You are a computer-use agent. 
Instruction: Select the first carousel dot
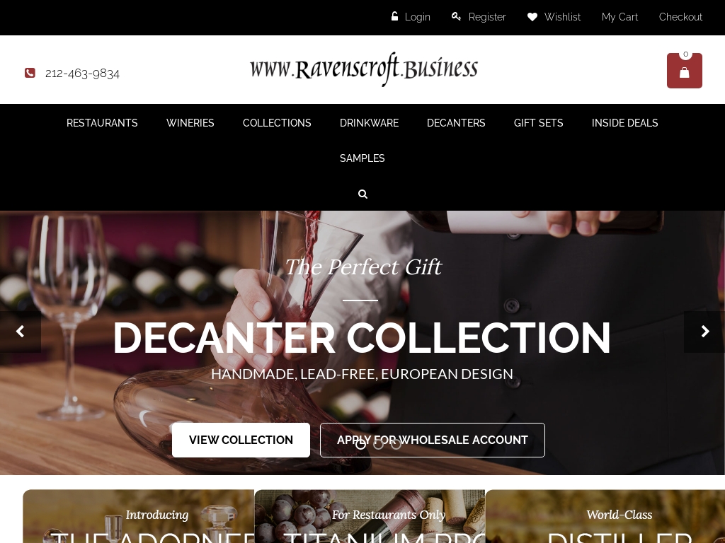pyautogui.click(x=360, y=444)
